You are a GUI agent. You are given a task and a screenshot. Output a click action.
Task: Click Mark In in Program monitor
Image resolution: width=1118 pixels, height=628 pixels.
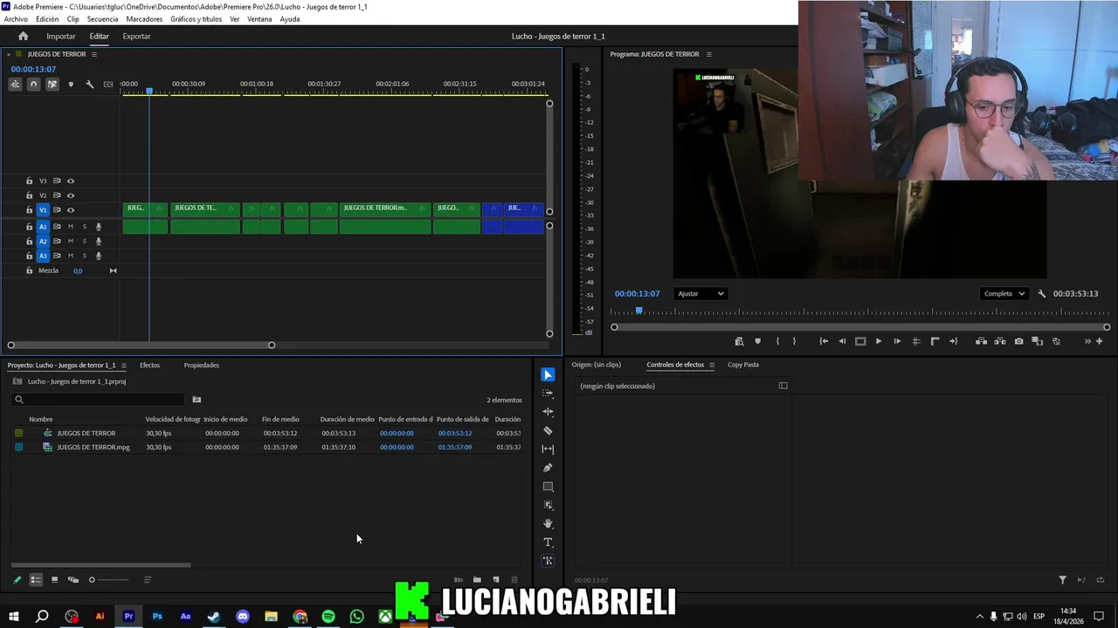[777, 341]
